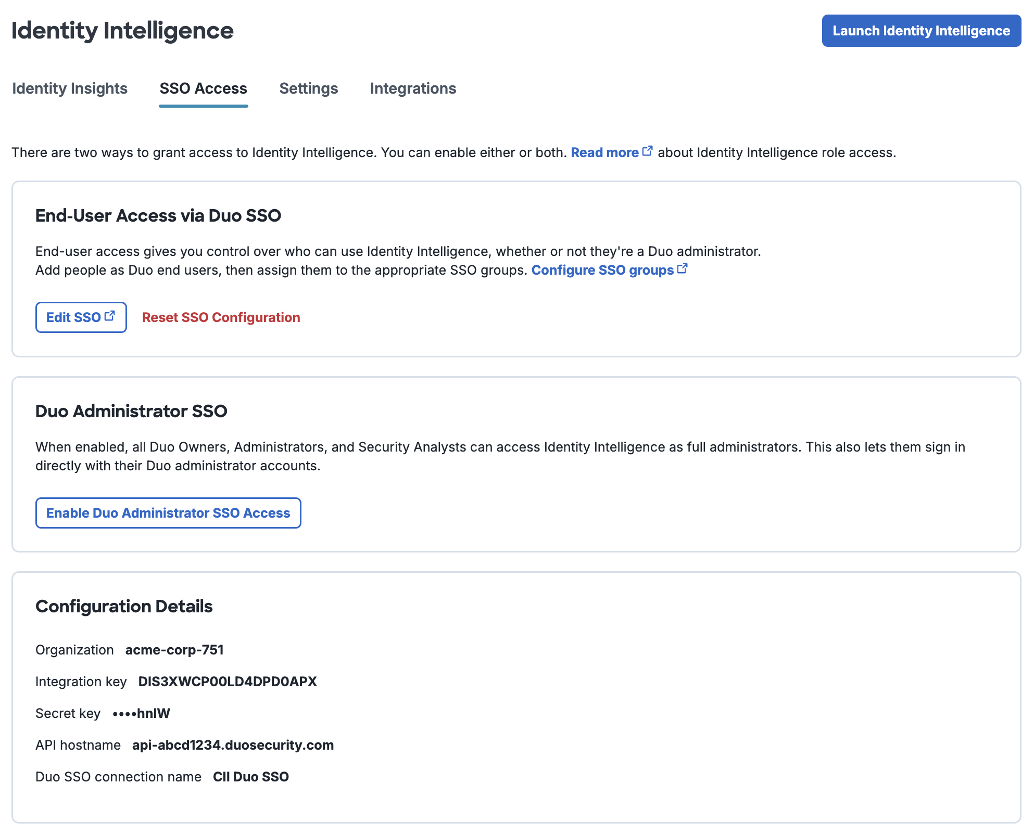Click the masked secret key ••••hnlW

click(x=141, y=713)
